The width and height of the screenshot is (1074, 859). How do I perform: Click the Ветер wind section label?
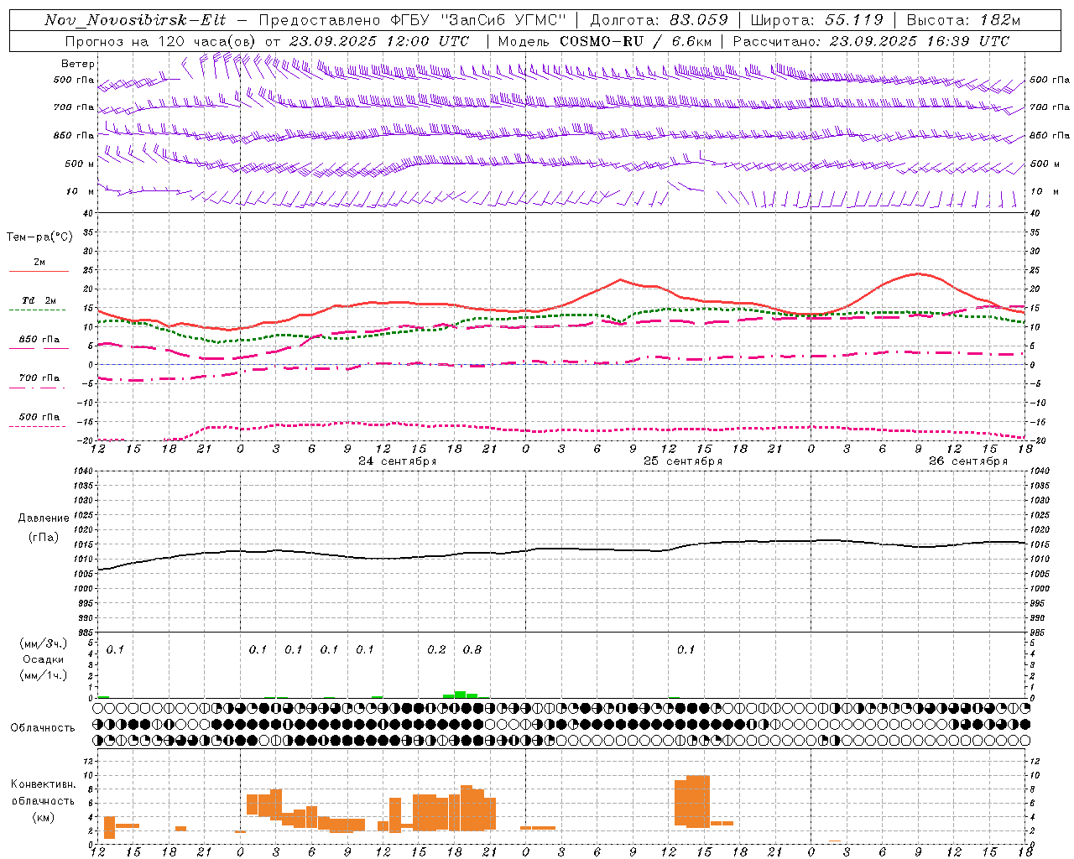(78, 64)
